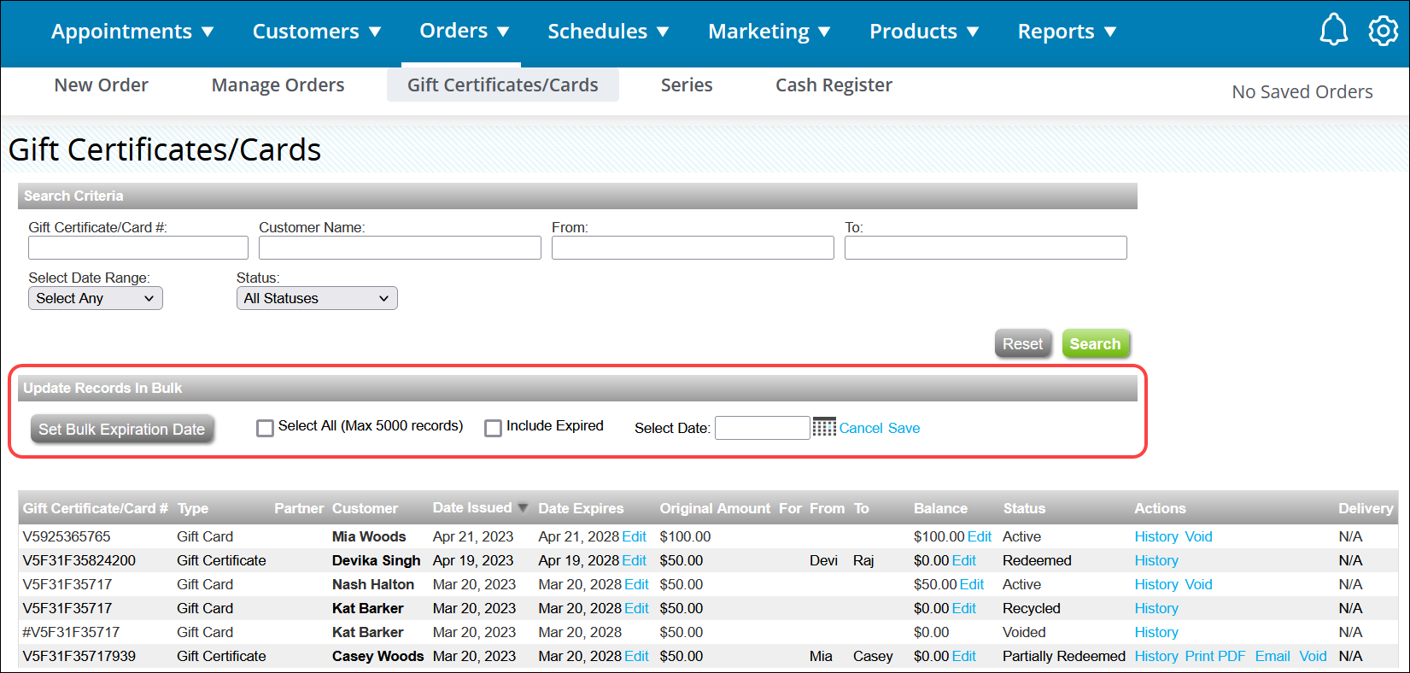The height and width of the screenshot is (673, 1410).
Task: Open the calendar date picker icon
Action: 824,427
